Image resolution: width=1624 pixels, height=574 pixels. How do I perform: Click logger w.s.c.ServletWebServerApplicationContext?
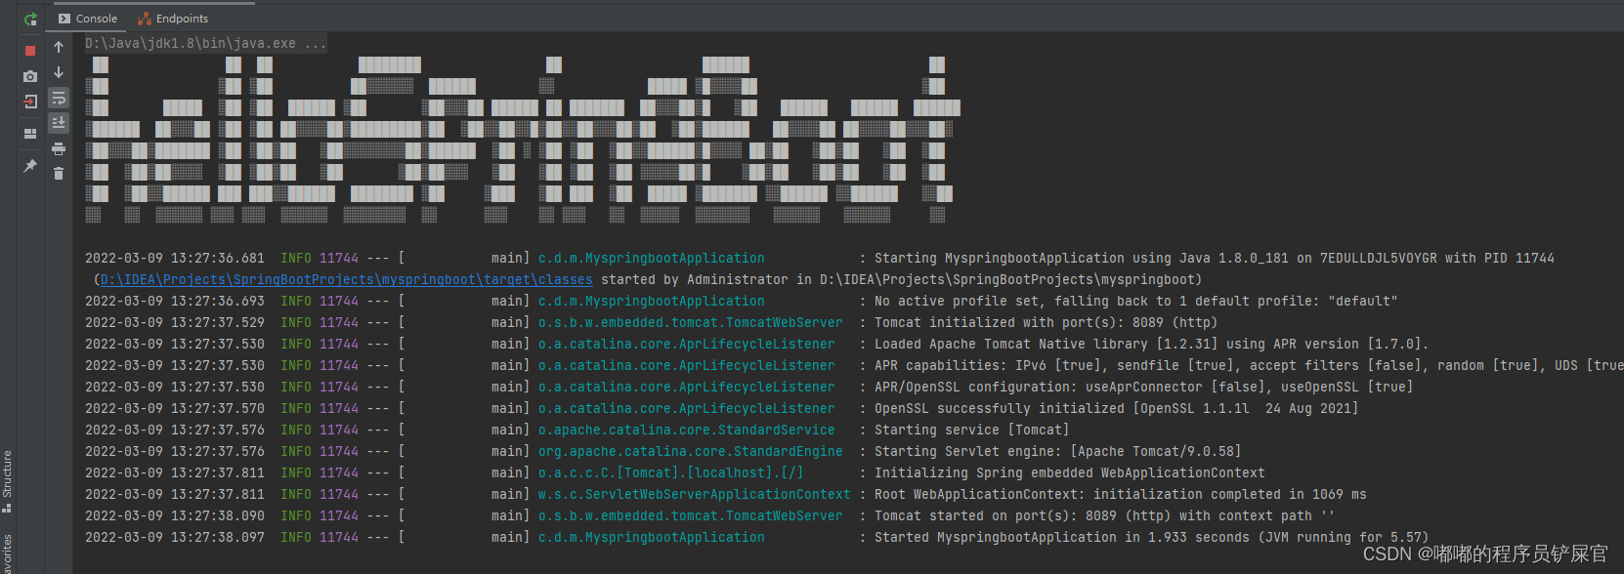694,494
